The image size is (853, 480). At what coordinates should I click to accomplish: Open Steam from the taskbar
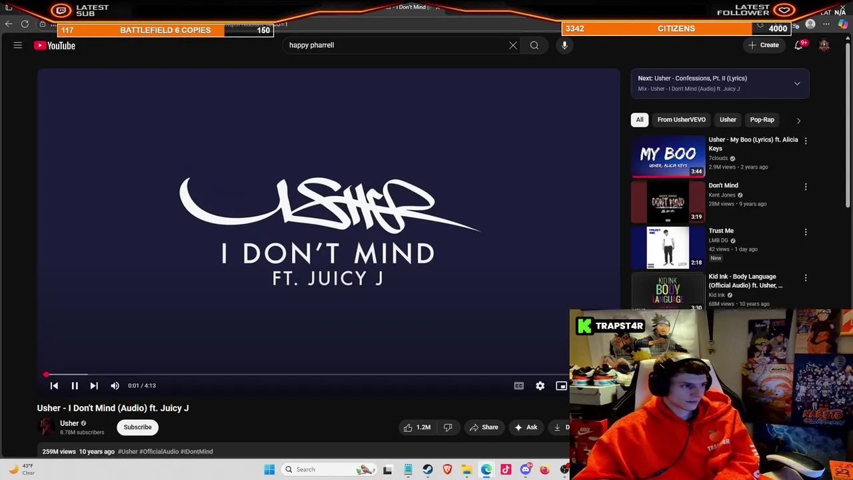(x=428, y=469)
